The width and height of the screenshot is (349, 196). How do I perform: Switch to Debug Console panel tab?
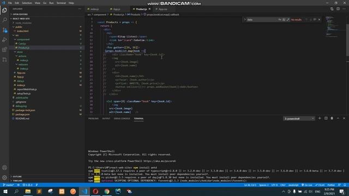click(122, 119)
